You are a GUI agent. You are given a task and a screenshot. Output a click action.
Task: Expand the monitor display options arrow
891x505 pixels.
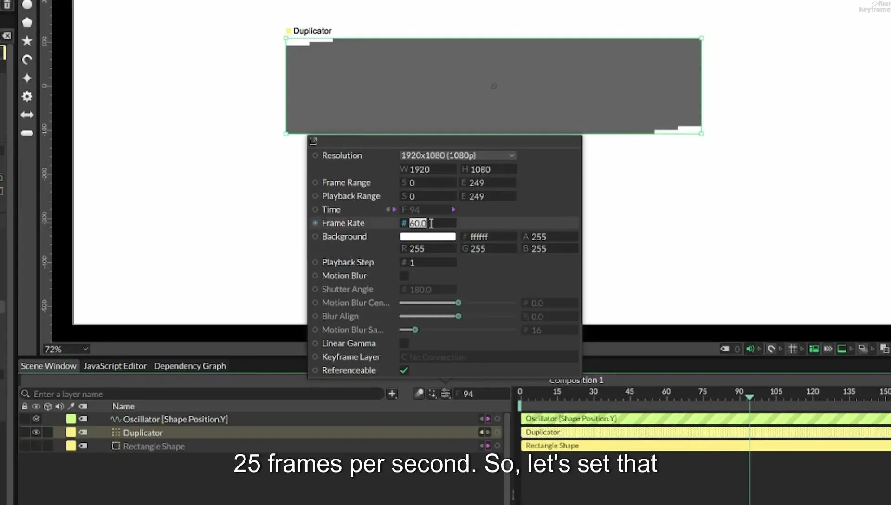click(851, 349)
